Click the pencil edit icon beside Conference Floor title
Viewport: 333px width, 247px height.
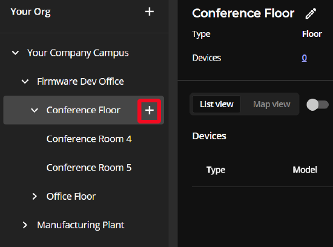point(311,13)
